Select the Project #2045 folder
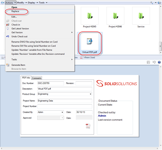The height and width of the screenshot is (150, 162). point(90,17)
